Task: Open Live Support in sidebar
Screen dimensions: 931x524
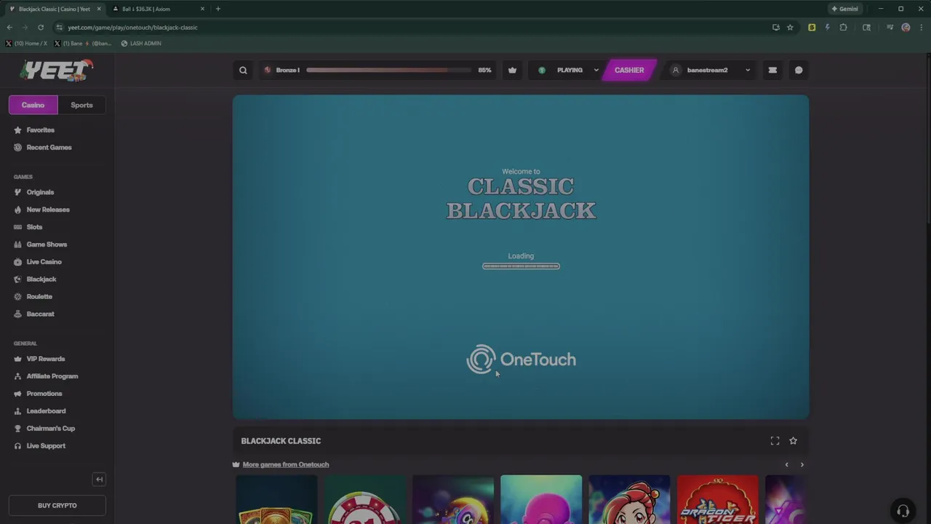Action: click(46, 446)
